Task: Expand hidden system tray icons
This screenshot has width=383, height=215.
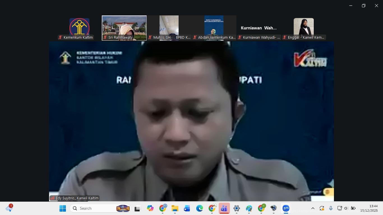Action: pos(313,208)
